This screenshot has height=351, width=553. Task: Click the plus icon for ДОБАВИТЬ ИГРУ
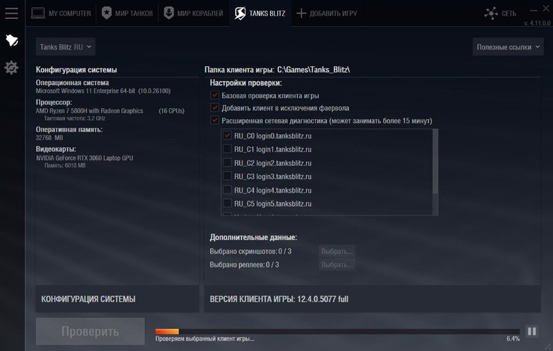301,13
